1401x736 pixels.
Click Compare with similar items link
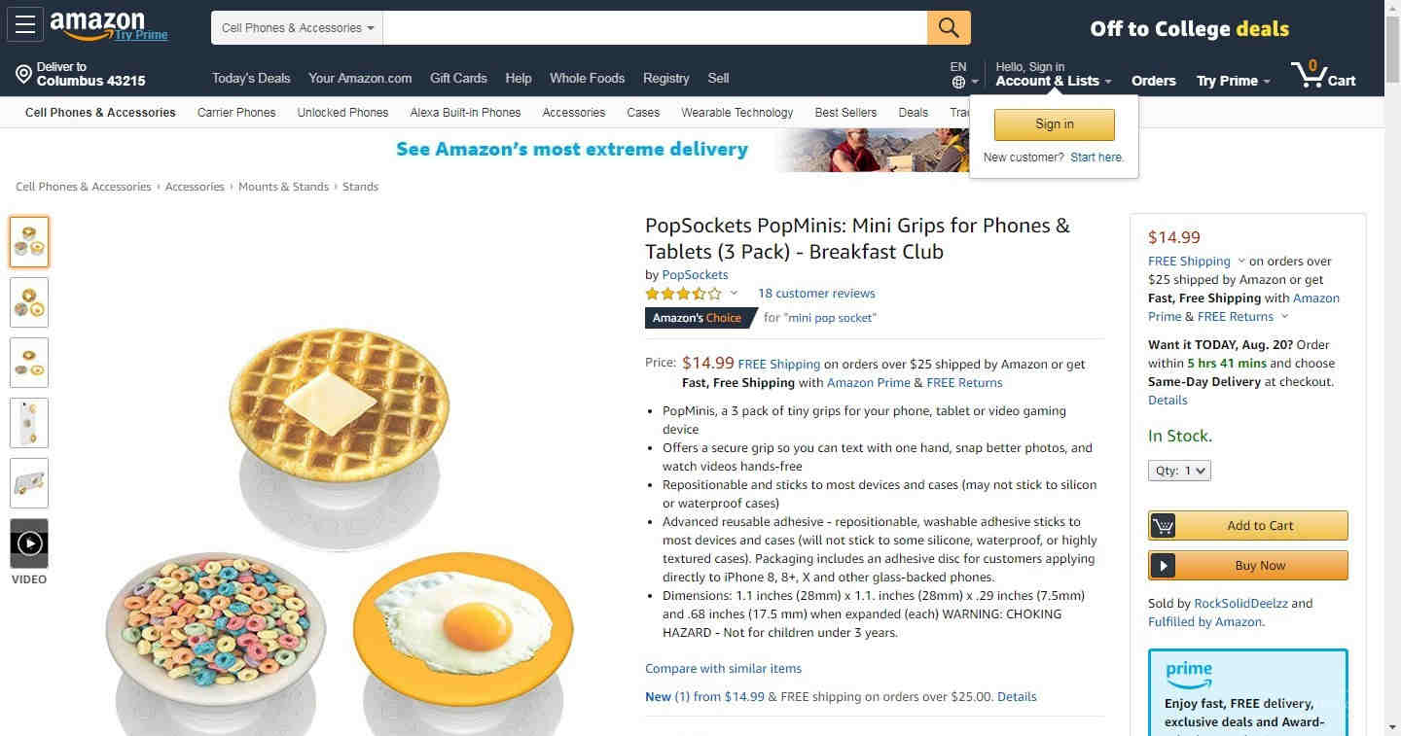pyautogui.click(x=723, y=668)
